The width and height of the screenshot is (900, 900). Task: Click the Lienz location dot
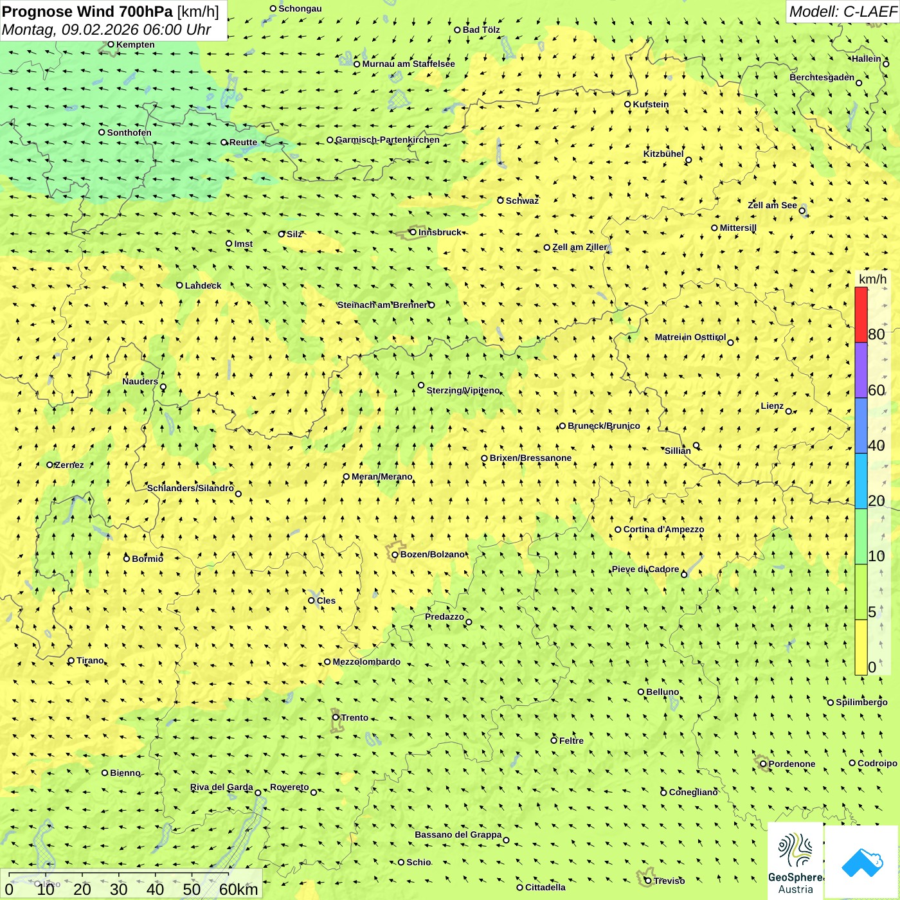point(789,411)
